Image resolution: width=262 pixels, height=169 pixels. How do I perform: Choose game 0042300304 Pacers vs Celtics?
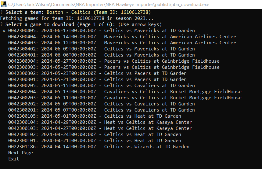tap(114, 61)
